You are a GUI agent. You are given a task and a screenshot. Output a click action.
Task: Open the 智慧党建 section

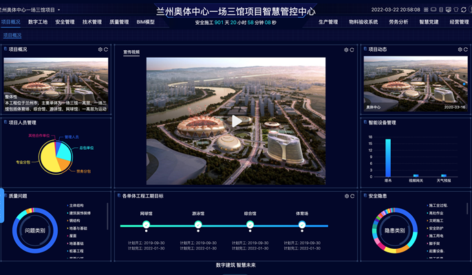(429, 22)
